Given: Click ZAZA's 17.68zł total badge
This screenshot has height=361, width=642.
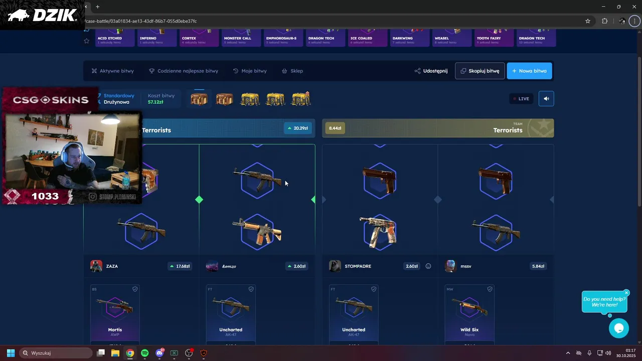Looking at the screenshot, I should (180, 266).
